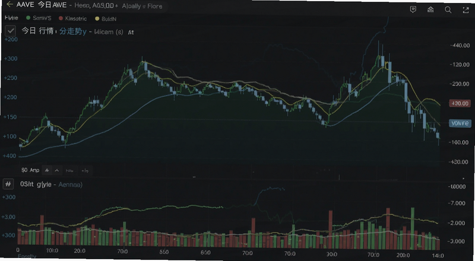Image resolution: width=475 pixels, height=261 pixels.
Task: Click the -100.00 right axis value
Action: [x=460, y=142]
